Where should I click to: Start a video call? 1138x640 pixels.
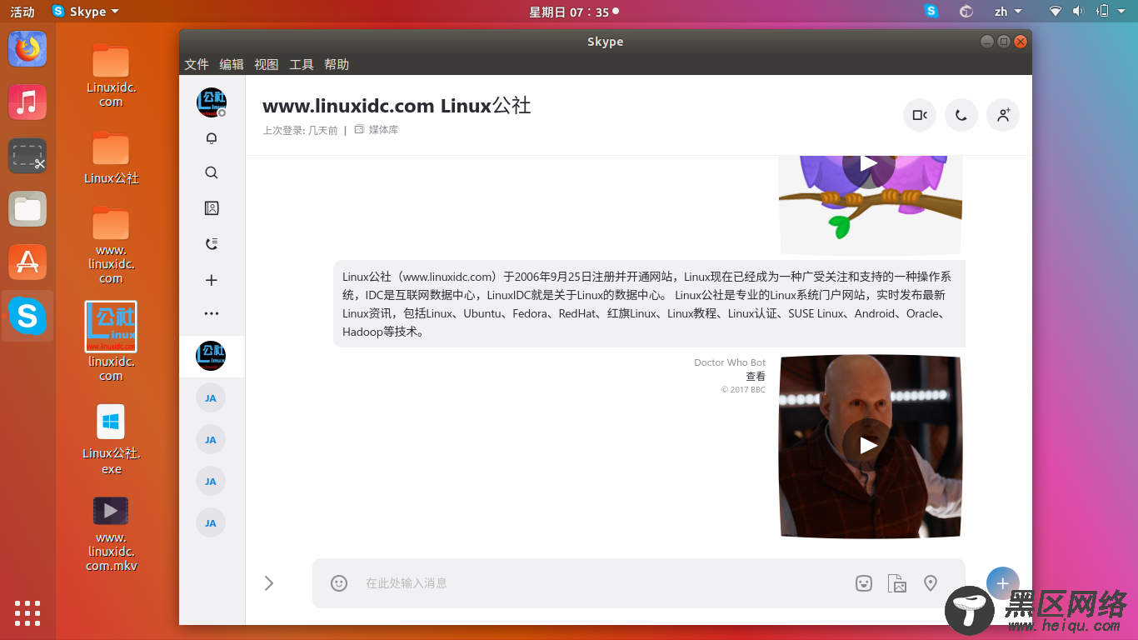920,115
